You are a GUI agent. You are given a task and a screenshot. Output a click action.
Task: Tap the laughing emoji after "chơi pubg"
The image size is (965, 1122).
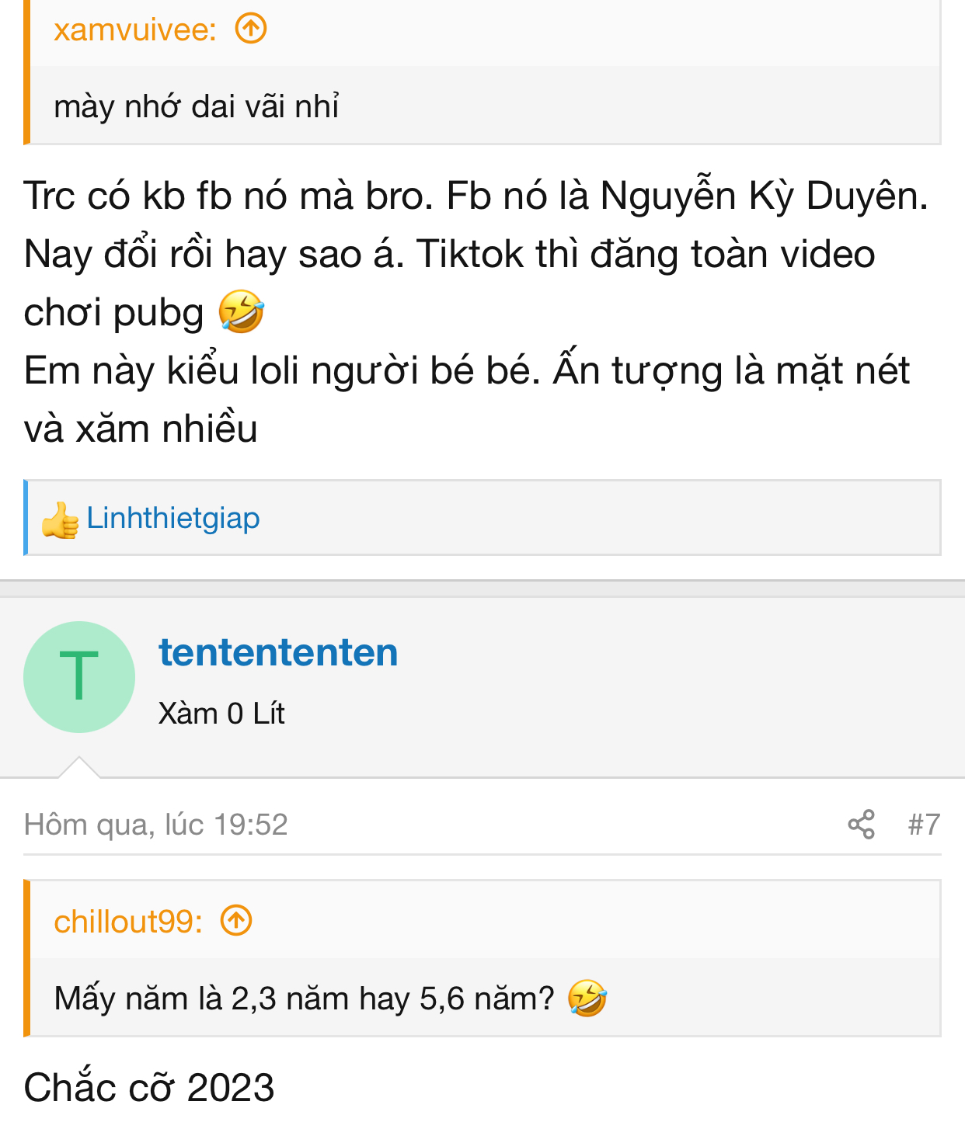pyautogui.click(x=241, y=312)
